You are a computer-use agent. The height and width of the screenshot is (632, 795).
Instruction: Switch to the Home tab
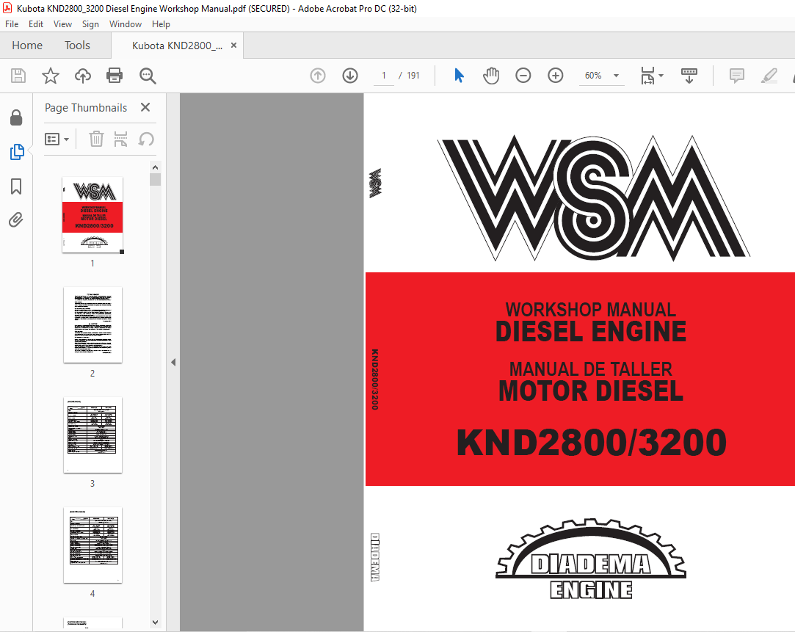[27, 46]
